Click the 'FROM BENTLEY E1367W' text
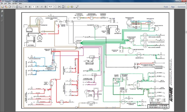 tap(158, 107)
